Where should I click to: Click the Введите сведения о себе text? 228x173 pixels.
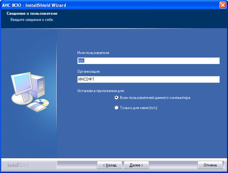(32, 20)
